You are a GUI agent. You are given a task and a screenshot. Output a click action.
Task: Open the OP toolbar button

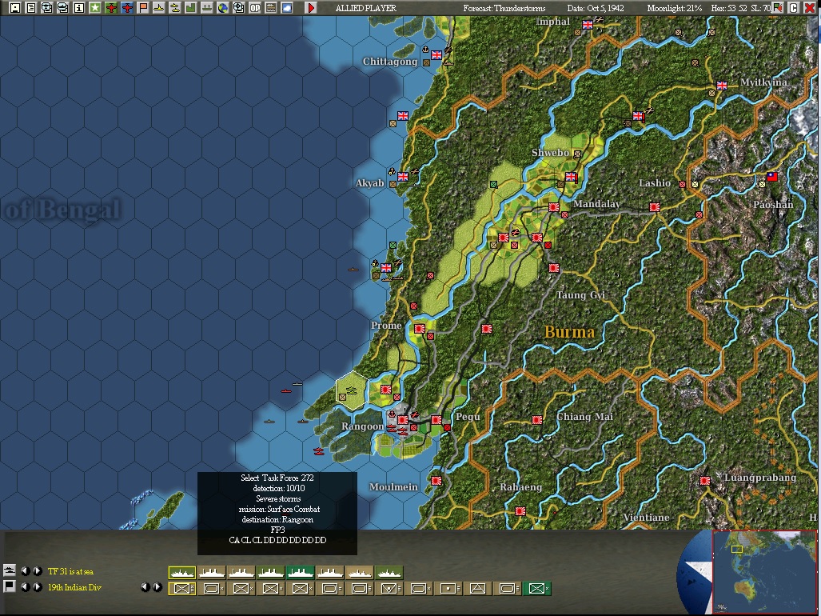(255, 8)
